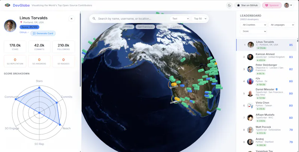Click the 458.1k stars badge under Kamran Ahmed
Image resolution: width=299 pixels, height=152 pixels.
[x=261, y=60]
